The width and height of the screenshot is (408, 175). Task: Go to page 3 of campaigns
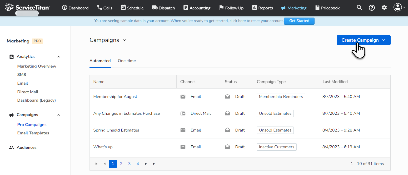(x=130, y=164)
